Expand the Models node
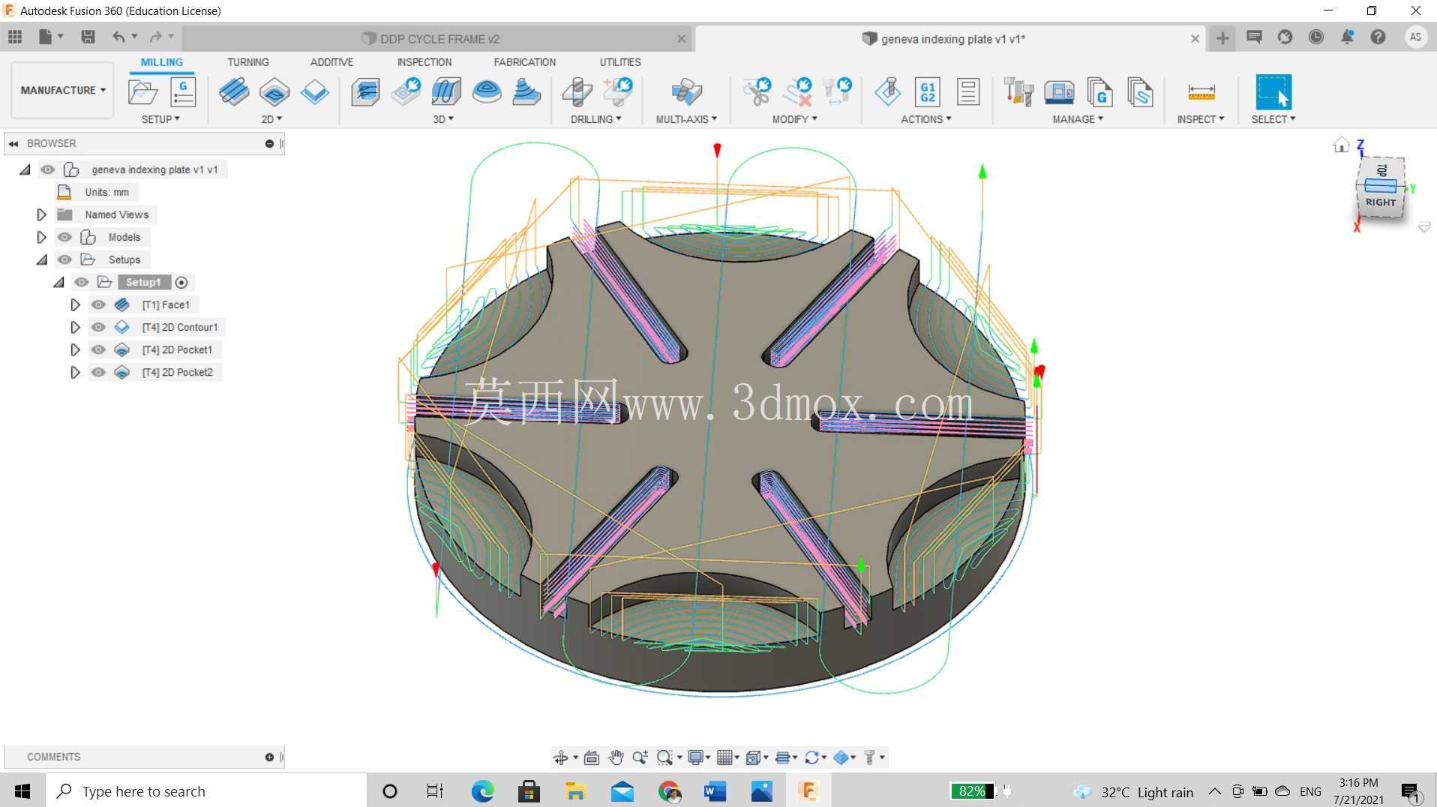Screen dimensions: 1437x807 click(x=42, y=237)
